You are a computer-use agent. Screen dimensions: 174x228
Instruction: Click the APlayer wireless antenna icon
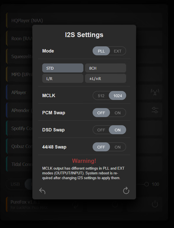pyautogui.click(x=155, y=92)
